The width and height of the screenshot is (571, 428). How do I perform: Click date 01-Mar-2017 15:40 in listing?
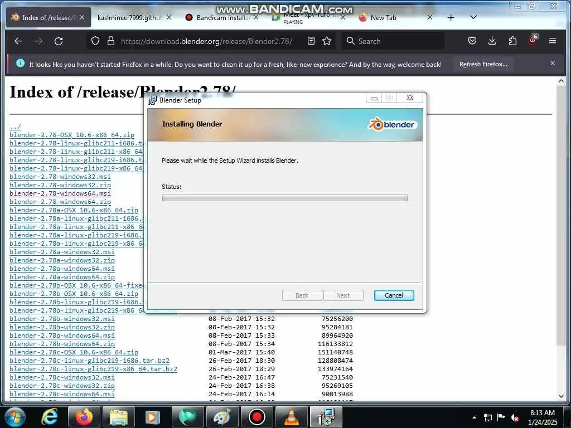[241, 352]
